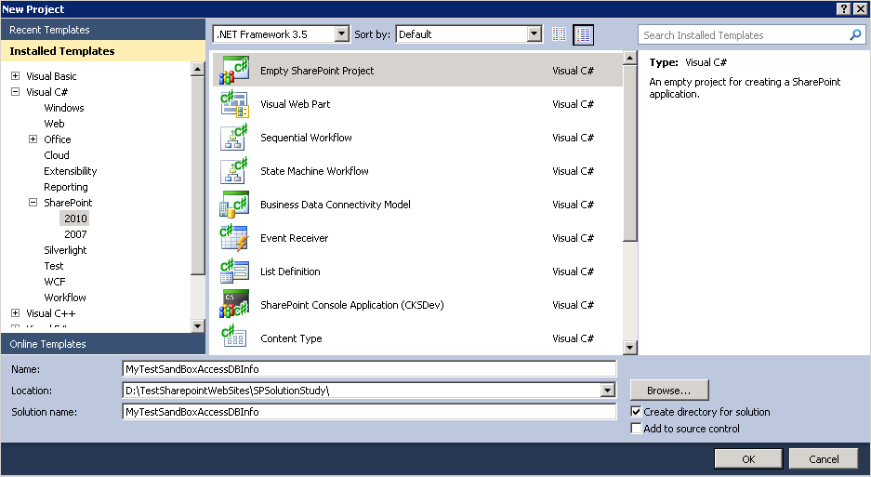The width and height of the screenshot is (871, 477).
Task: Select the Test category
Action: point(54,266)
